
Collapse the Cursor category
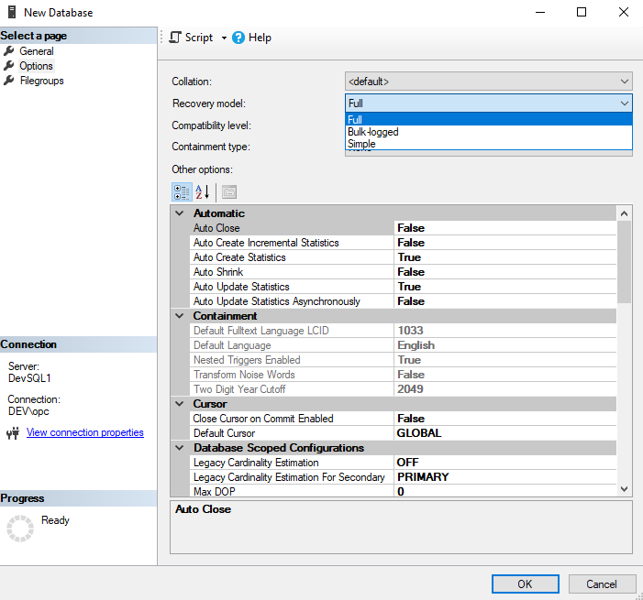coord(180,404)
